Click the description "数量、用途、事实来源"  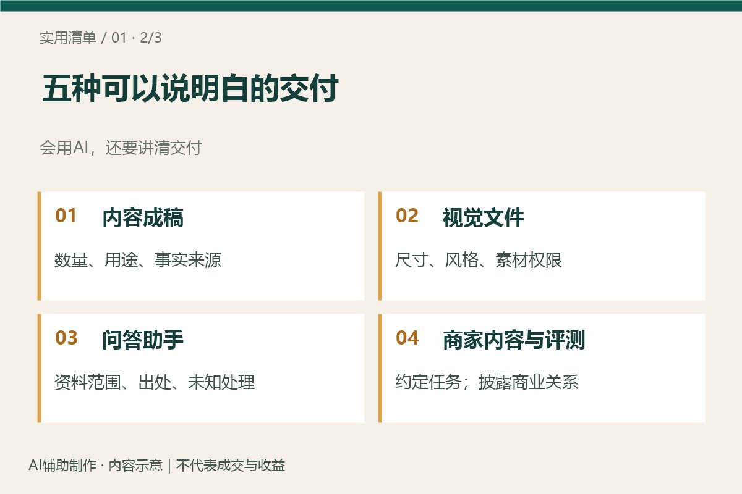[138, 260]
